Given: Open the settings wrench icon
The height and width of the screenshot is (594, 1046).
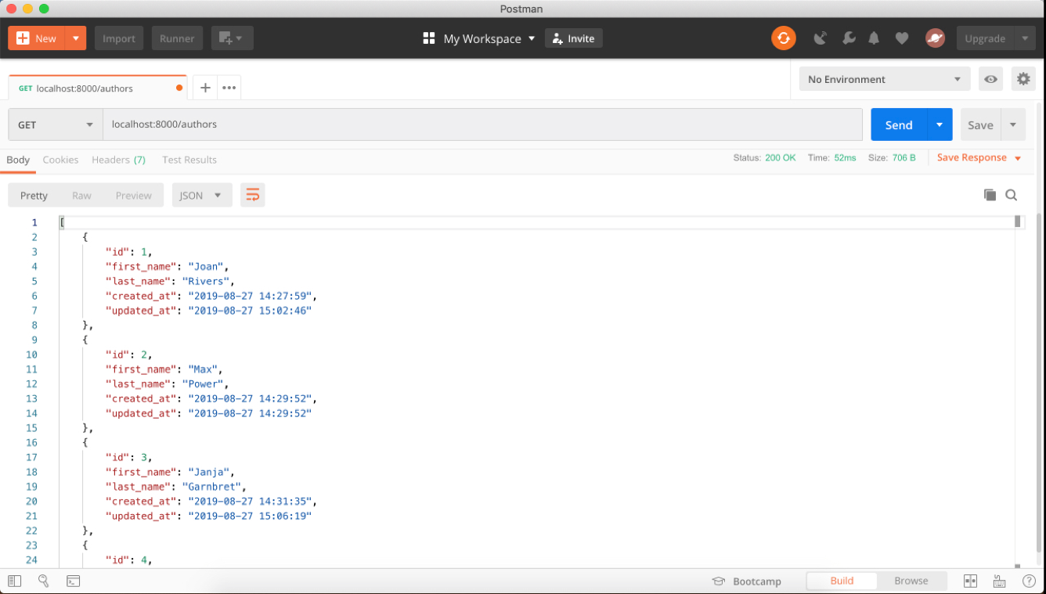Looking at the screenshot, I should pos(848,38).
